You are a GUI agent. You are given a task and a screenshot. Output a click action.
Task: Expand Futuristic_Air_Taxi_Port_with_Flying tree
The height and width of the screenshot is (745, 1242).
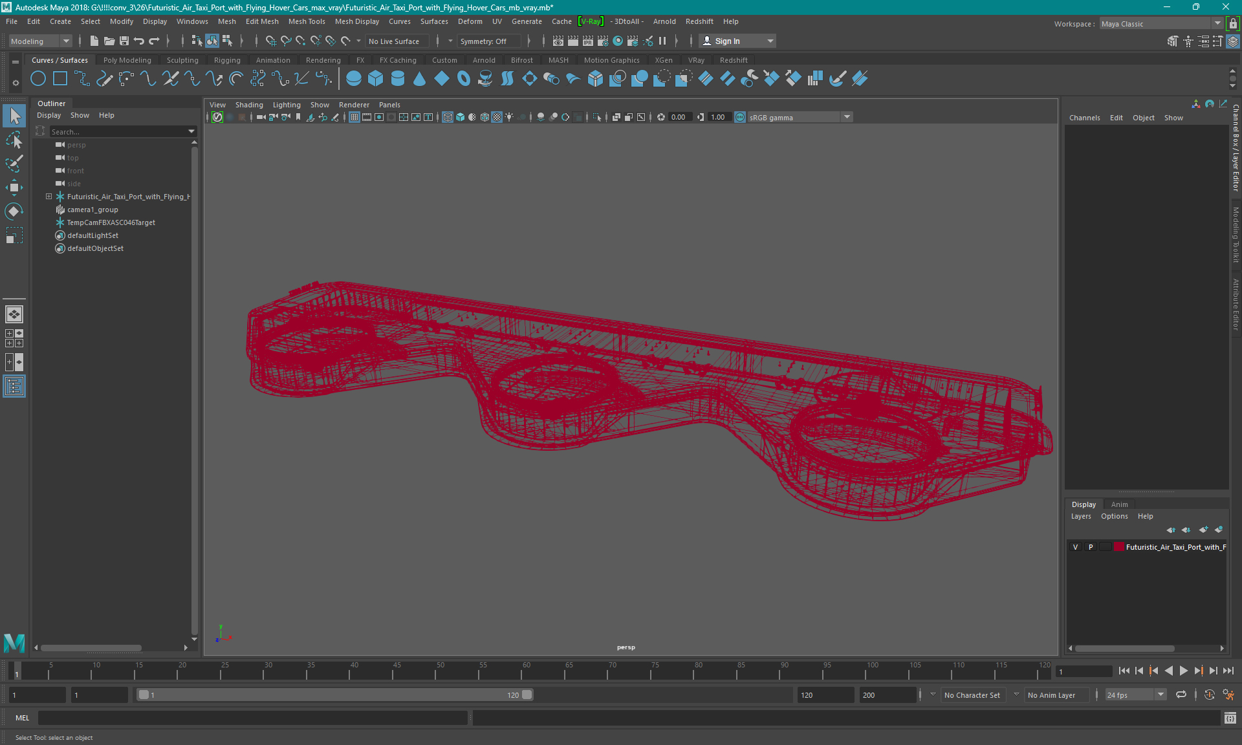point(49,196)
